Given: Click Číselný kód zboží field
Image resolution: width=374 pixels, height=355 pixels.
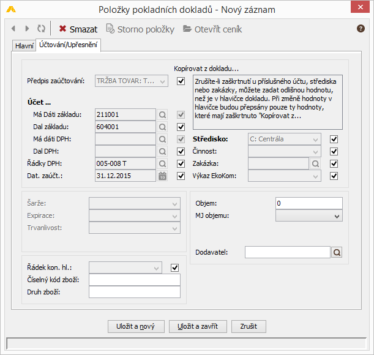Looking at the screenshot, I should tap(135, 280).
